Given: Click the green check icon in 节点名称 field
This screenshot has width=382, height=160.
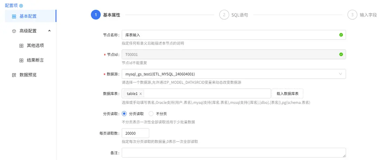Looking at the screenshot, I should pyautogui.click(x=341, y=35).
